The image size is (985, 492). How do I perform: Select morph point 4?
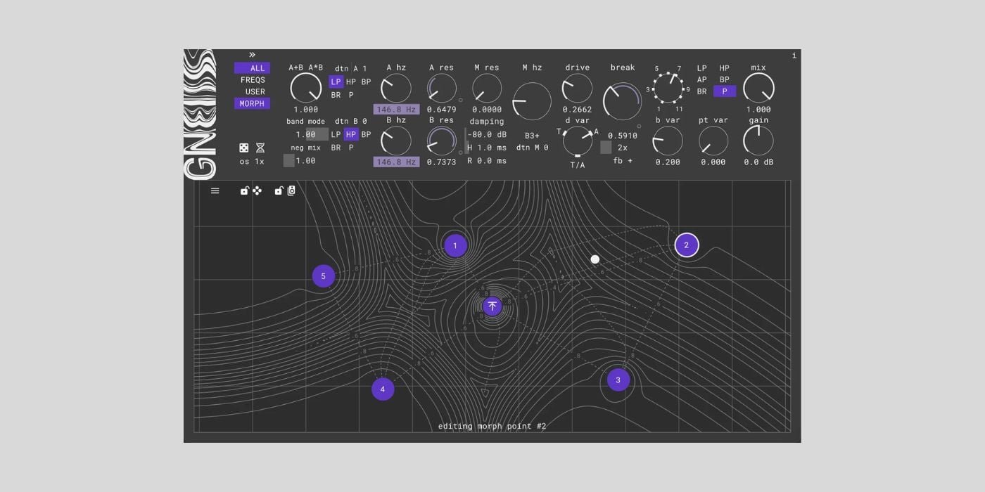pos(383,389)
